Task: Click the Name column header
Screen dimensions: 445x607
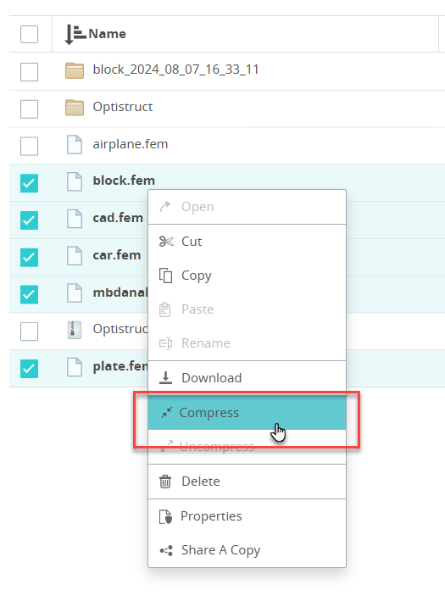Action: coord(107,34)
